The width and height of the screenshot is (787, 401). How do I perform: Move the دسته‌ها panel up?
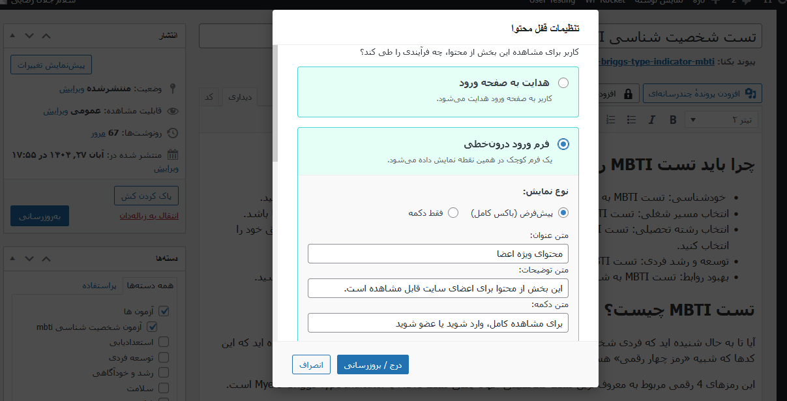click(46, 258)
